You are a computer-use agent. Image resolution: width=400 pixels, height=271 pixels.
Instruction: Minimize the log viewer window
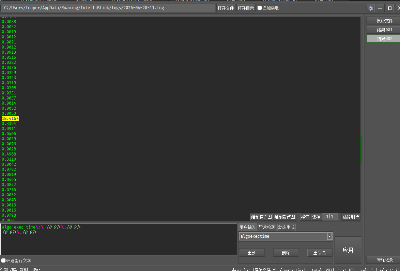tap(380, 8)
